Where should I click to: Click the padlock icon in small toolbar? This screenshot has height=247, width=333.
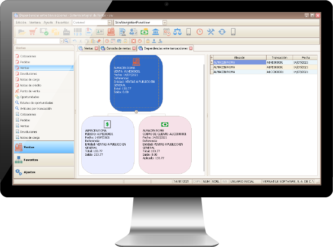148,41
